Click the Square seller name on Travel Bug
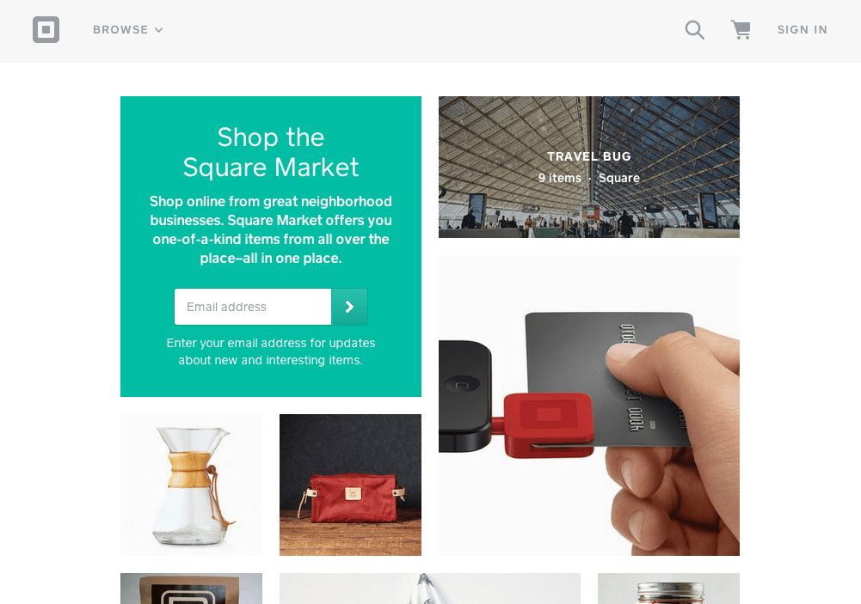The width and height of the screenshot is (861, 604). [618, 179]
